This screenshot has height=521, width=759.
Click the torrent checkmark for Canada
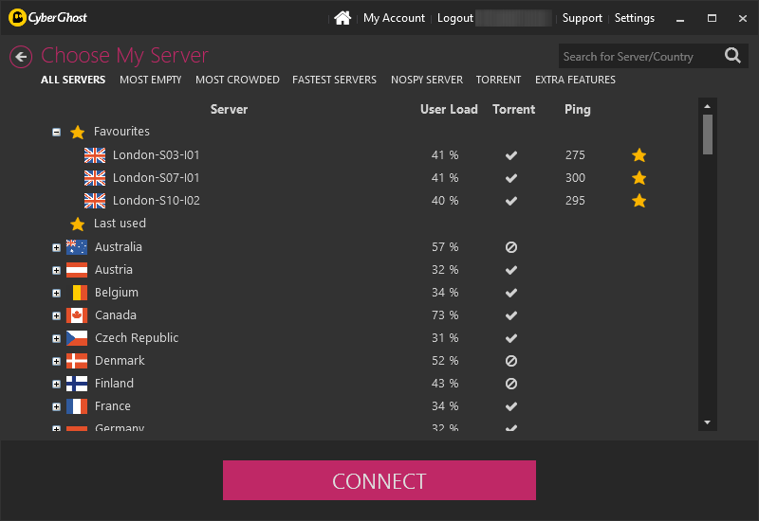coord(511,315)
